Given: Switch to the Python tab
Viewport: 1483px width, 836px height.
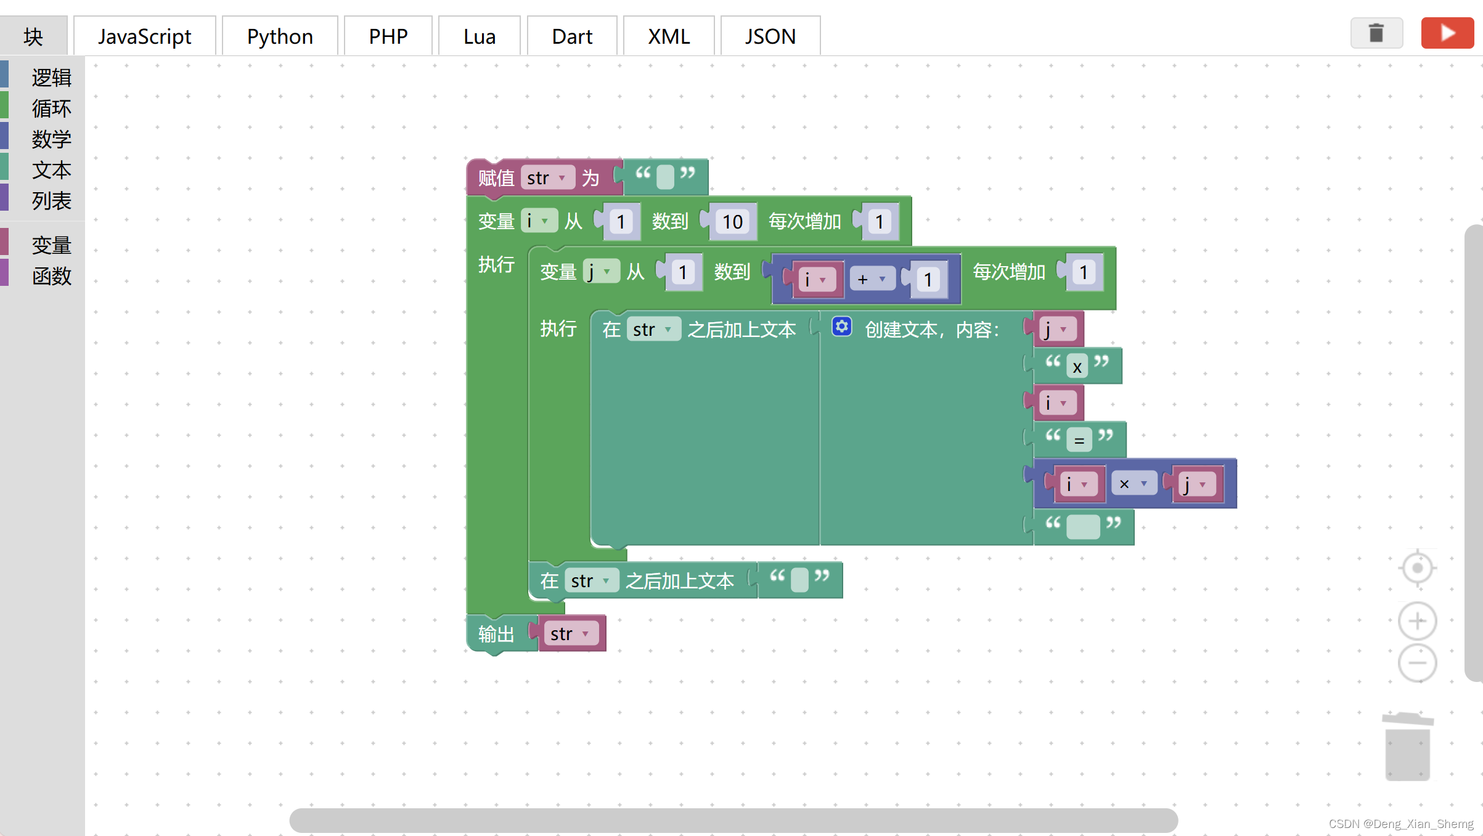Looking at the screenshot, I should tap(280, 36).
